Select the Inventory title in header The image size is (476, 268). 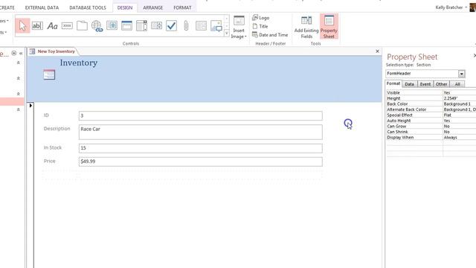[79, 63]
